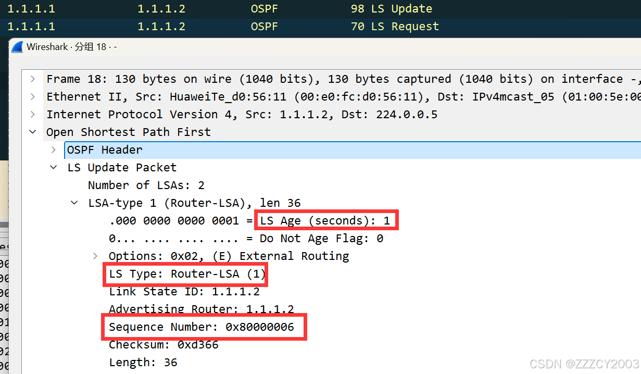Expand the Ethernet II section
Viewport: 641px width, 374px height.
click(33, 97)
